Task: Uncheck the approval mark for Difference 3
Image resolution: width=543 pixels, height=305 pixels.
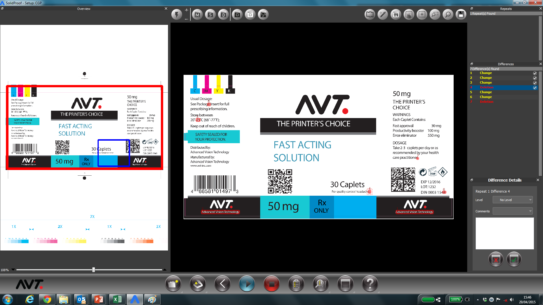Action: pyautogui.click(x=535, y=83)
